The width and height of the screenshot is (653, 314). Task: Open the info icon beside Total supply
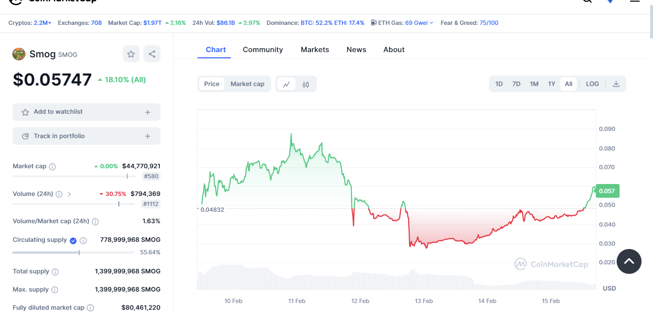click(x=55, y=272)
